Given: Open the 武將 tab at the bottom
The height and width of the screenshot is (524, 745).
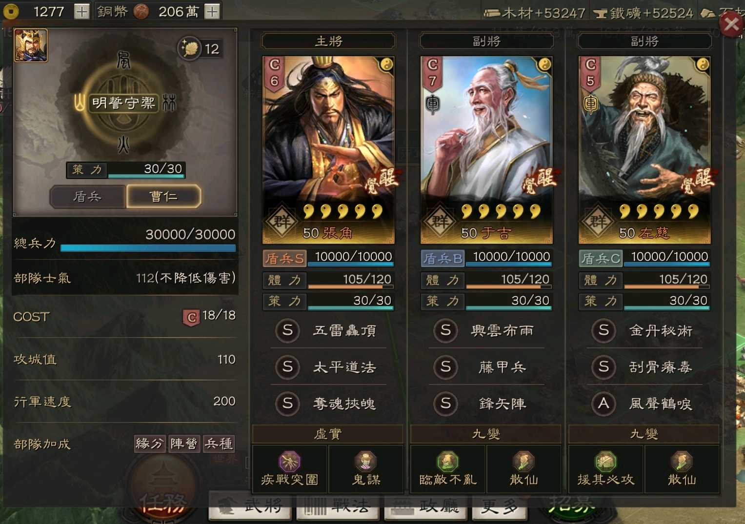Looking at the screenshot, I should pos(251,506).
